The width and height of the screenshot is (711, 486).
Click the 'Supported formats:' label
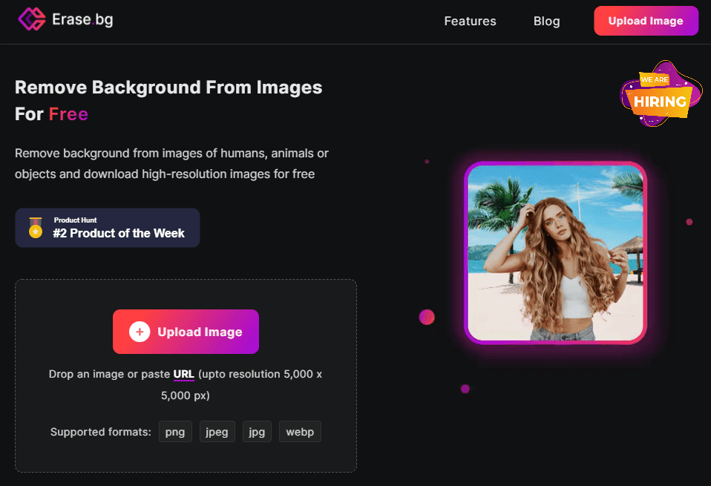point(101,432)
